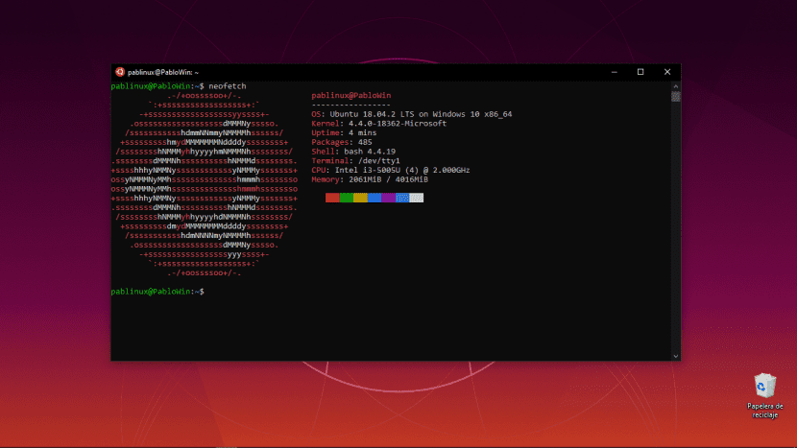
Task: Open the Papelera de reciclaje desktop icon
Action: pos(765,395)
